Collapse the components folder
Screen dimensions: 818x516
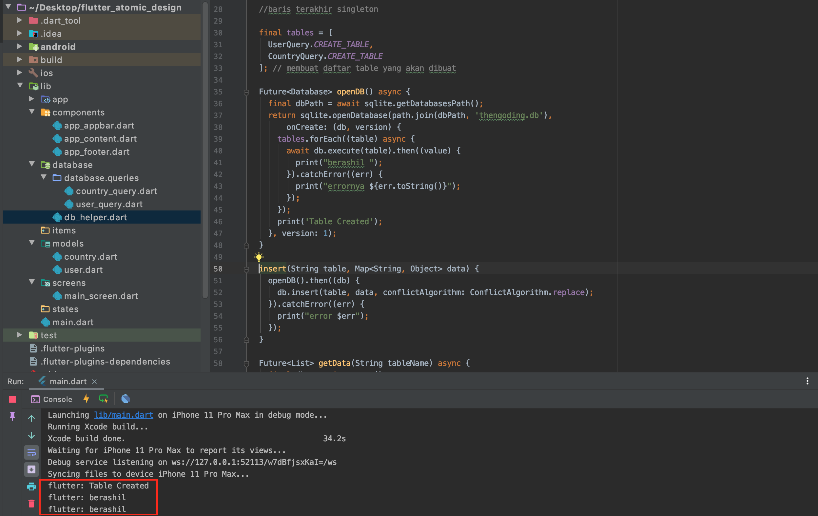[32, 112]
